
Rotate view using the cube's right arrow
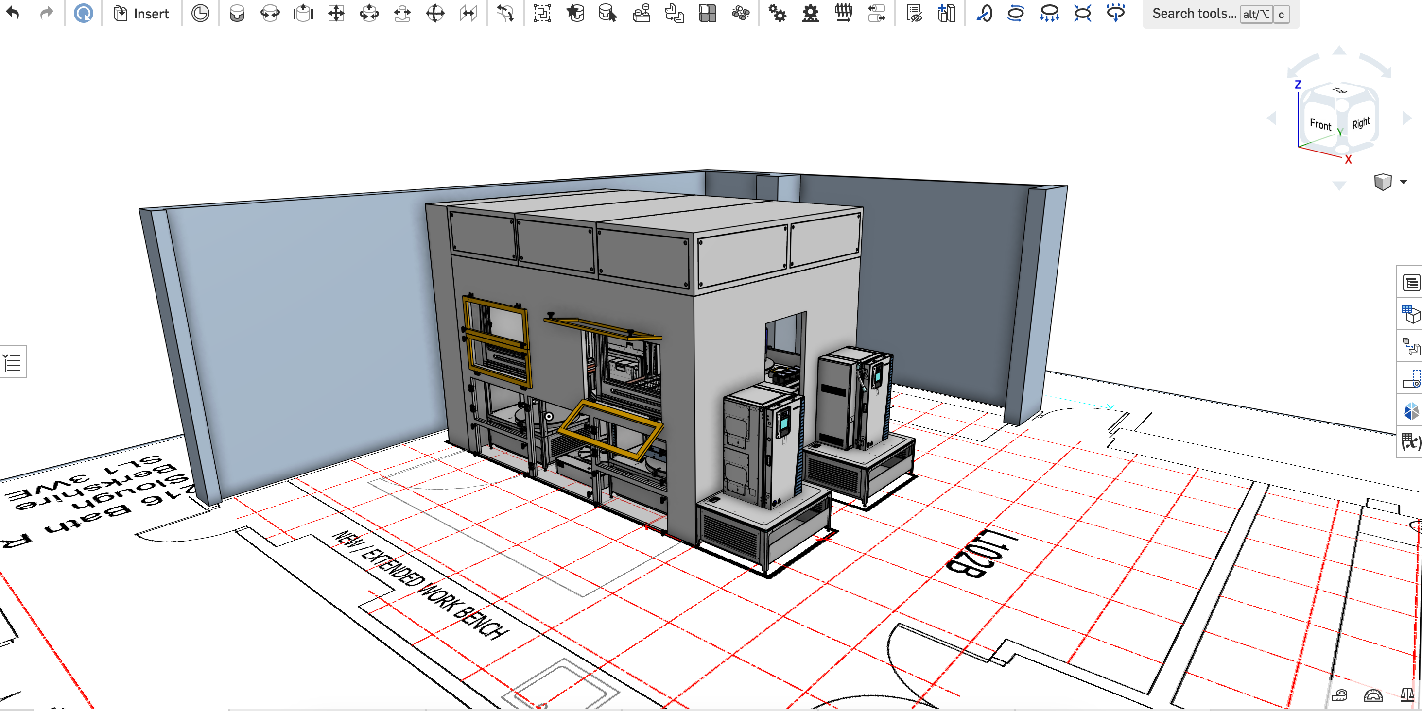[x=1406, y=118]
